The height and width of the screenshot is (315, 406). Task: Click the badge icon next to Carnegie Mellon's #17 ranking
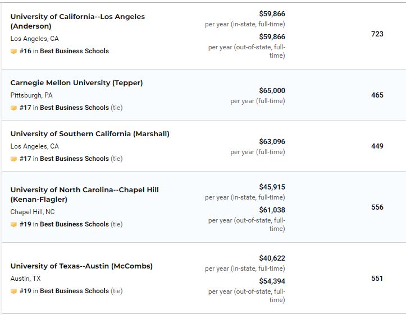pyautogui.click(x=13, y=108)
